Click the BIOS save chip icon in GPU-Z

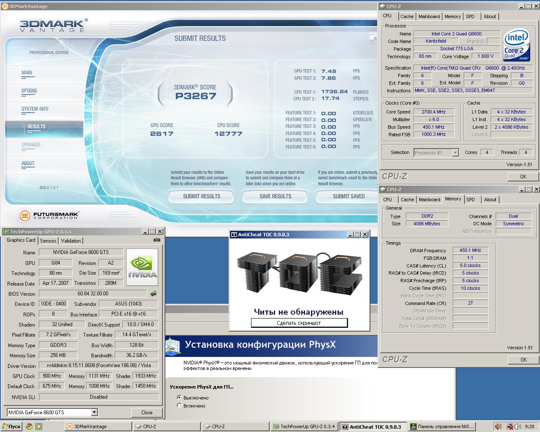tap(154, 294)
